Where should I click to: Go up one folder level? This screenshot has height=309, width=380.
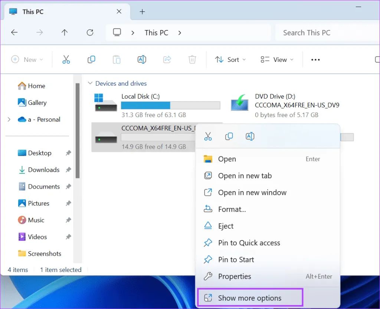point(65,33)
